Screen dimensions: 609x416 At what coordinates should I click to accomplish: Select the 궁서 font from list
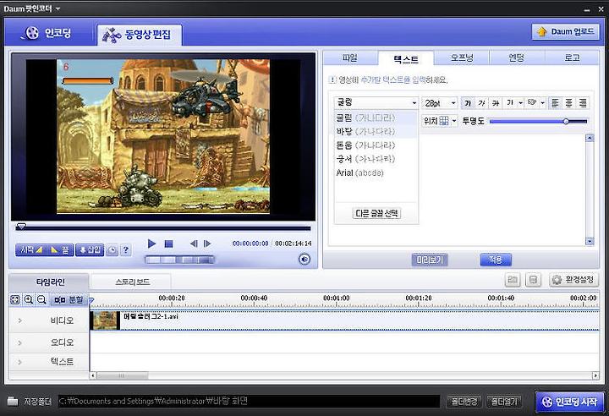tap(376, 159)
